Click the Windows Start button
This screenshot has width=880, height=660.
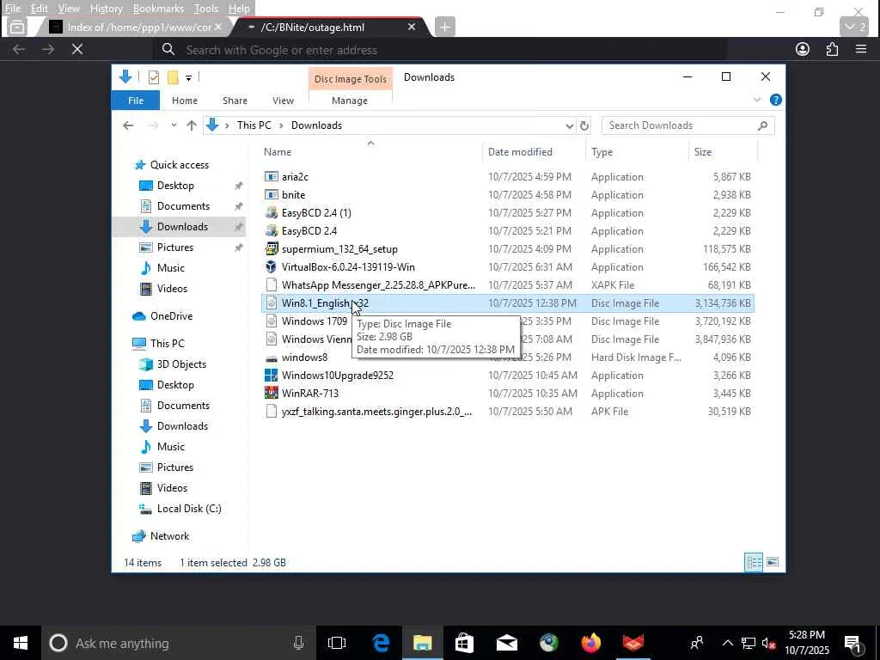pos(21,643)
